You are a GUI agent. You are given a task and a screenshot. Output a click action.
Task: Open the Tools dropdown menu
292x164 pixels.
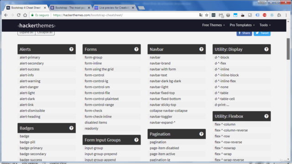(265, 25)
